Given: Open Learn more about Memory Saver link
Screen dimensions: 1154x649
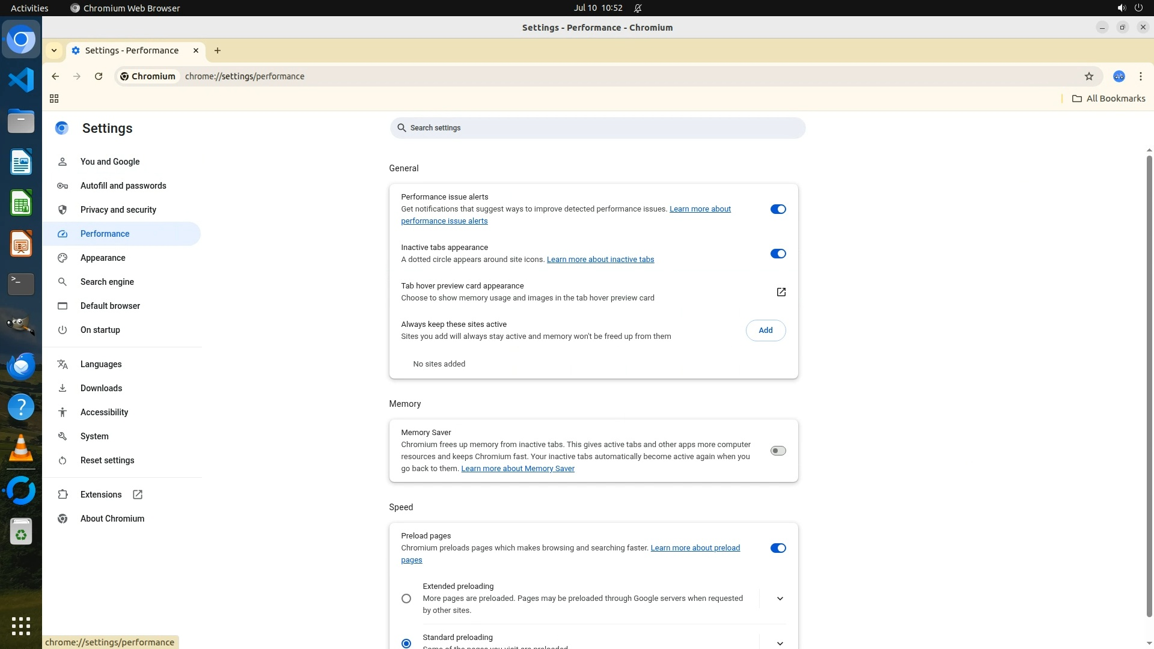Looking at the screenshot, I should 517,469.
